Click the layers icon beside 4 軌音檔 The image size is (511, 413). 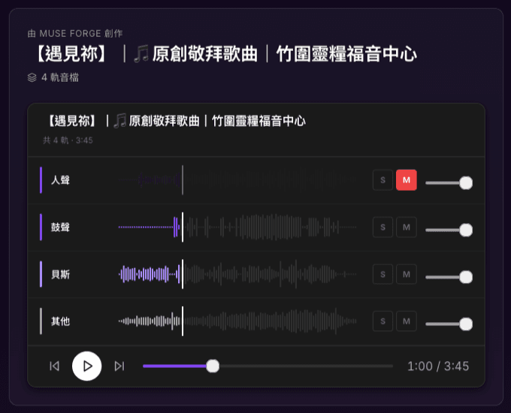(x=32, y=77)
